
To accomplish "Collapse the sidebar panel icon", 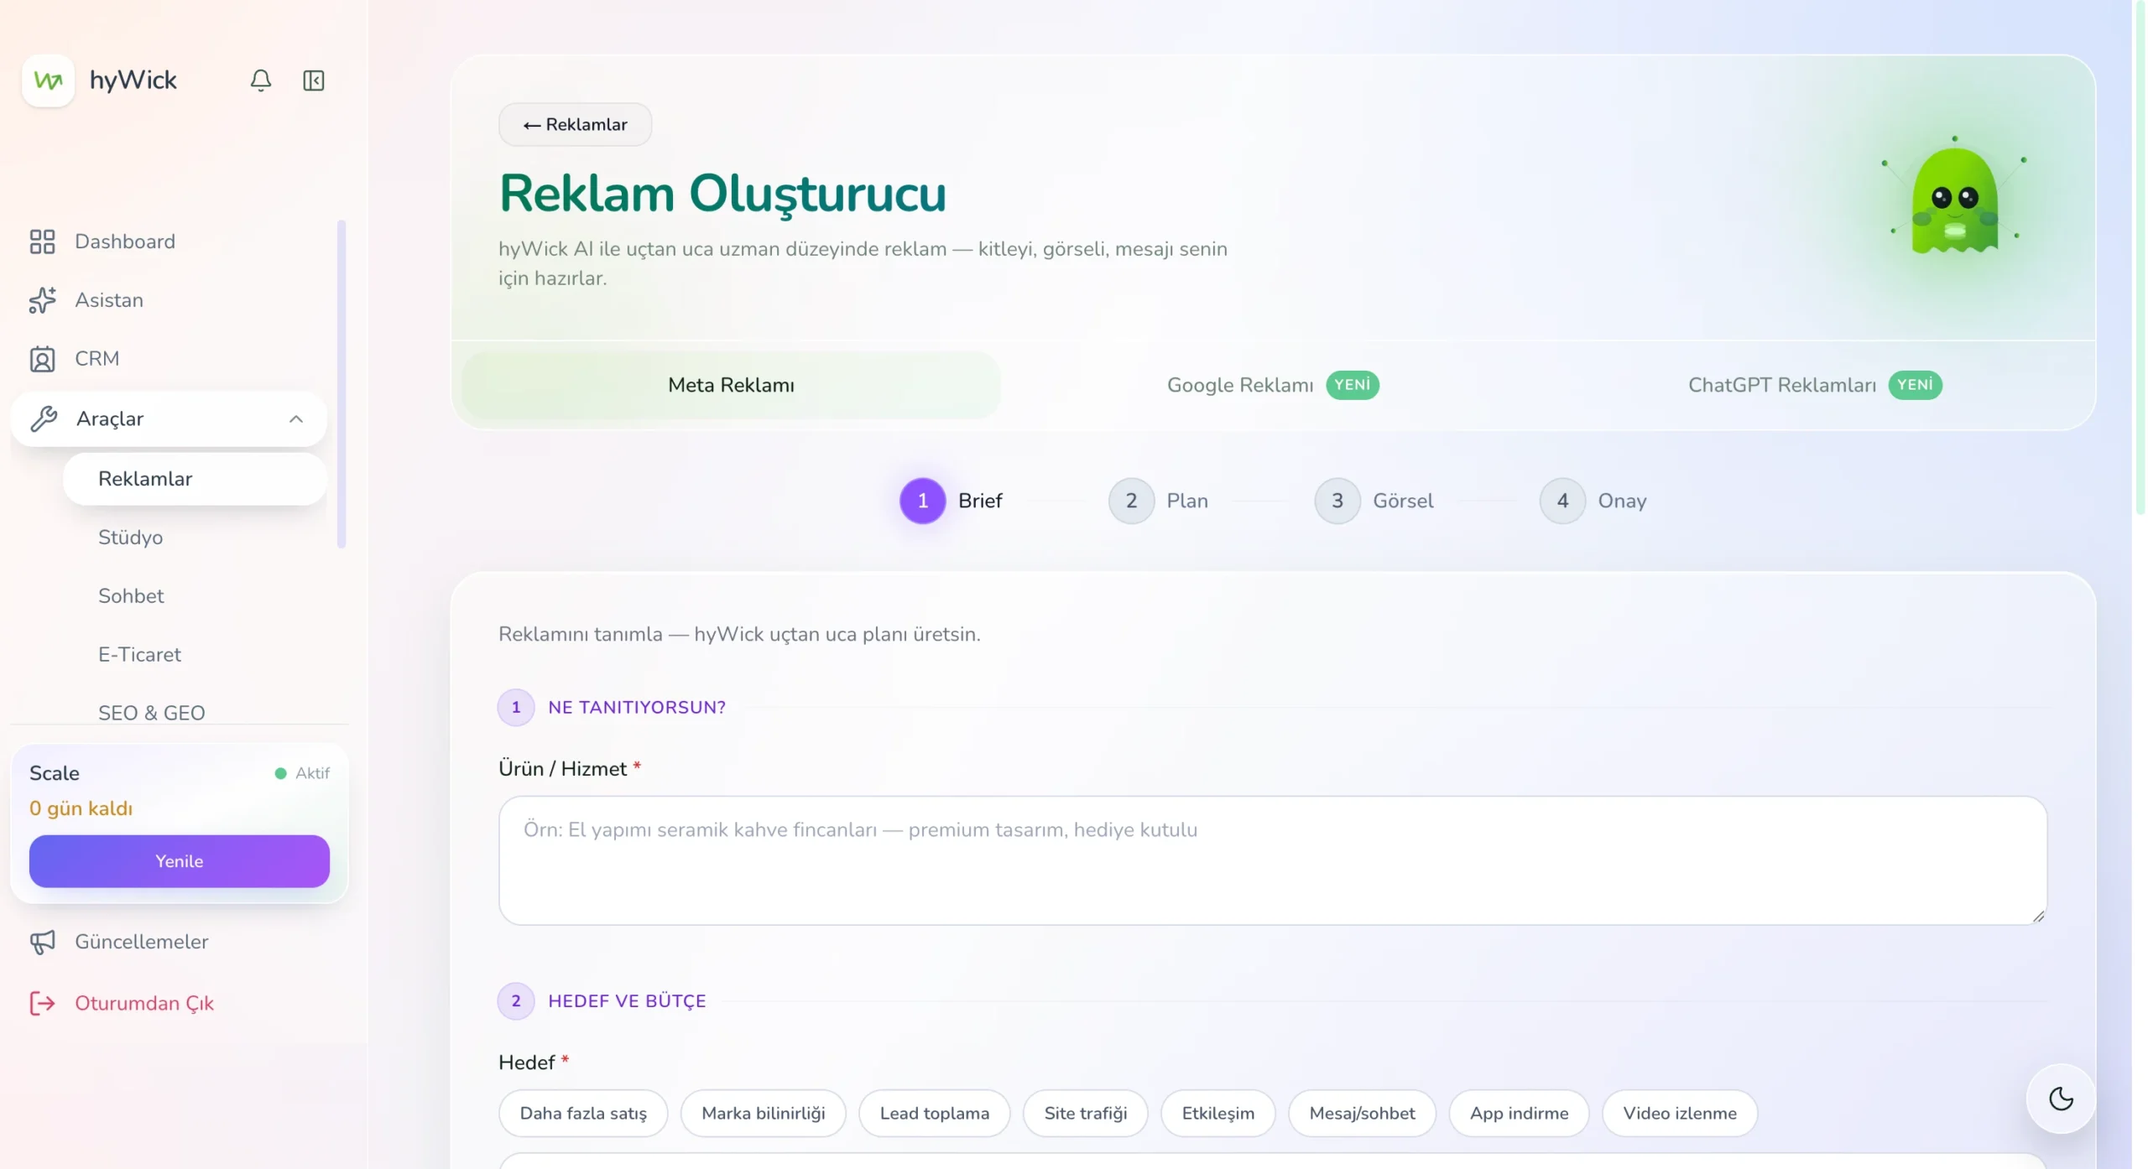I will [314, 81].
